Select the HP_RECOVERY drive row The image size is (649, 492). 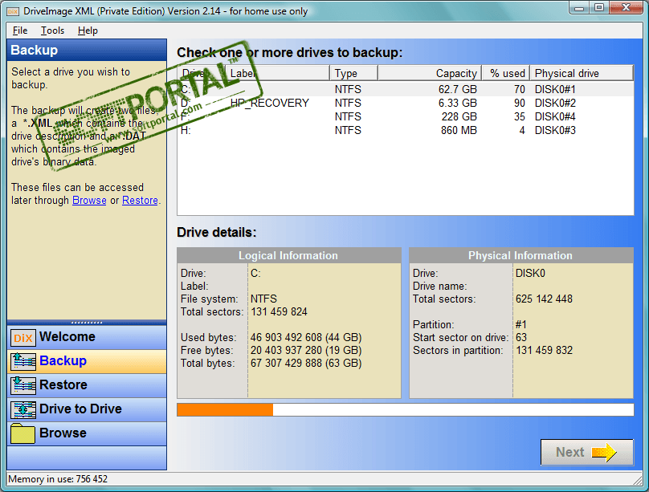406,103
